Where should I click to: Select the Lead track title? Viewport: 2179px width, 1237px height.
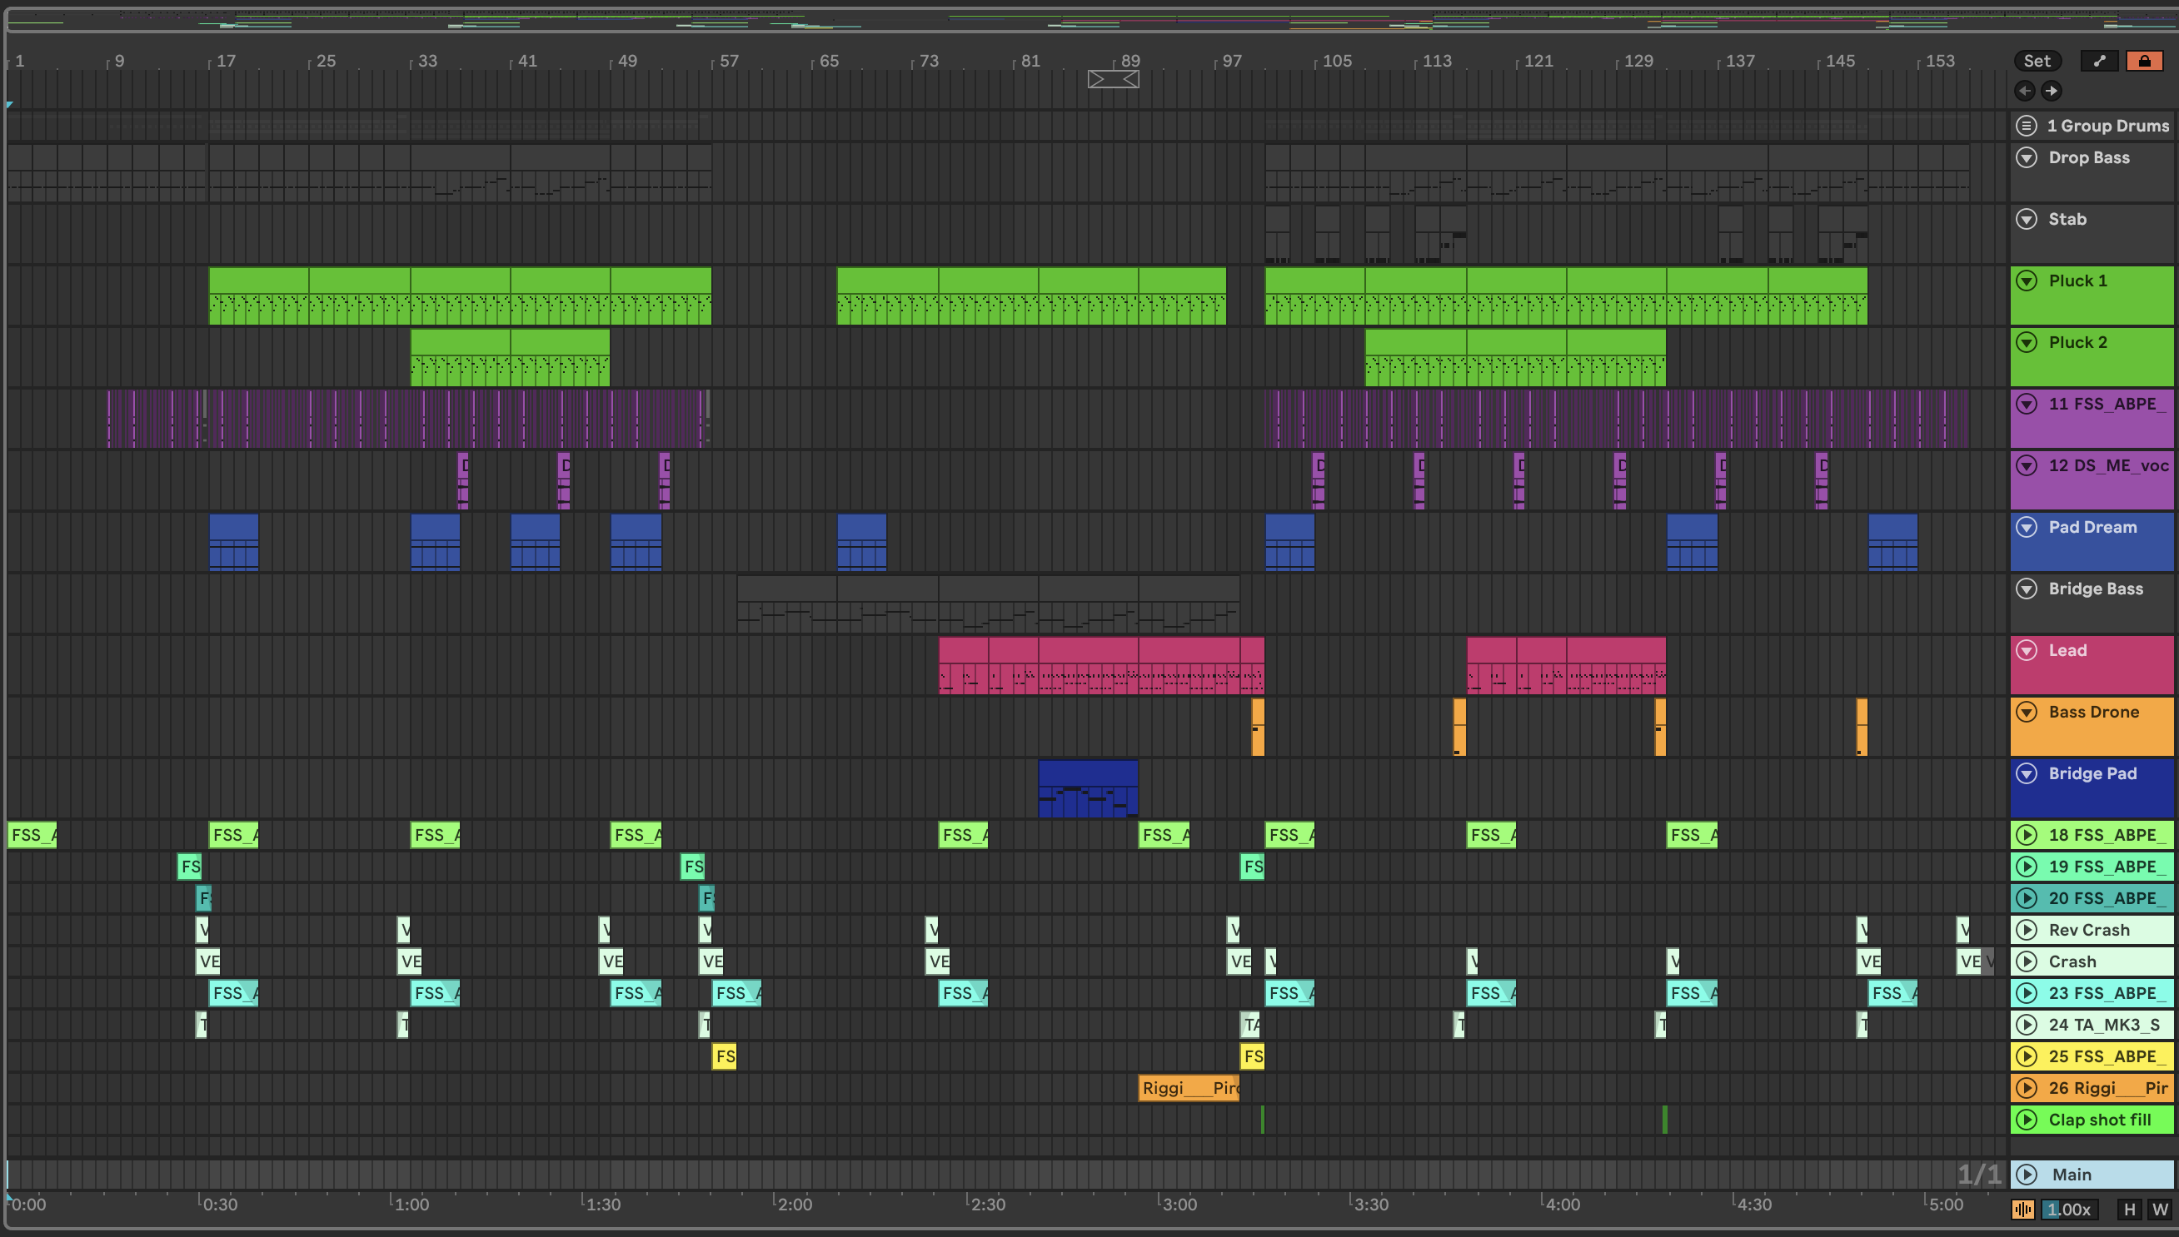point(2067,650)
